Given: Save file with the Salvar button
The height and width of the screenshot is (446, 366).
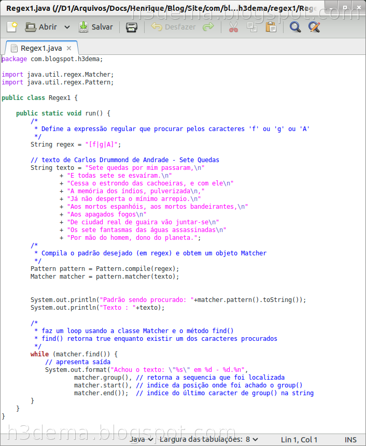Looking at the screenshot, I should pos(96,27).
